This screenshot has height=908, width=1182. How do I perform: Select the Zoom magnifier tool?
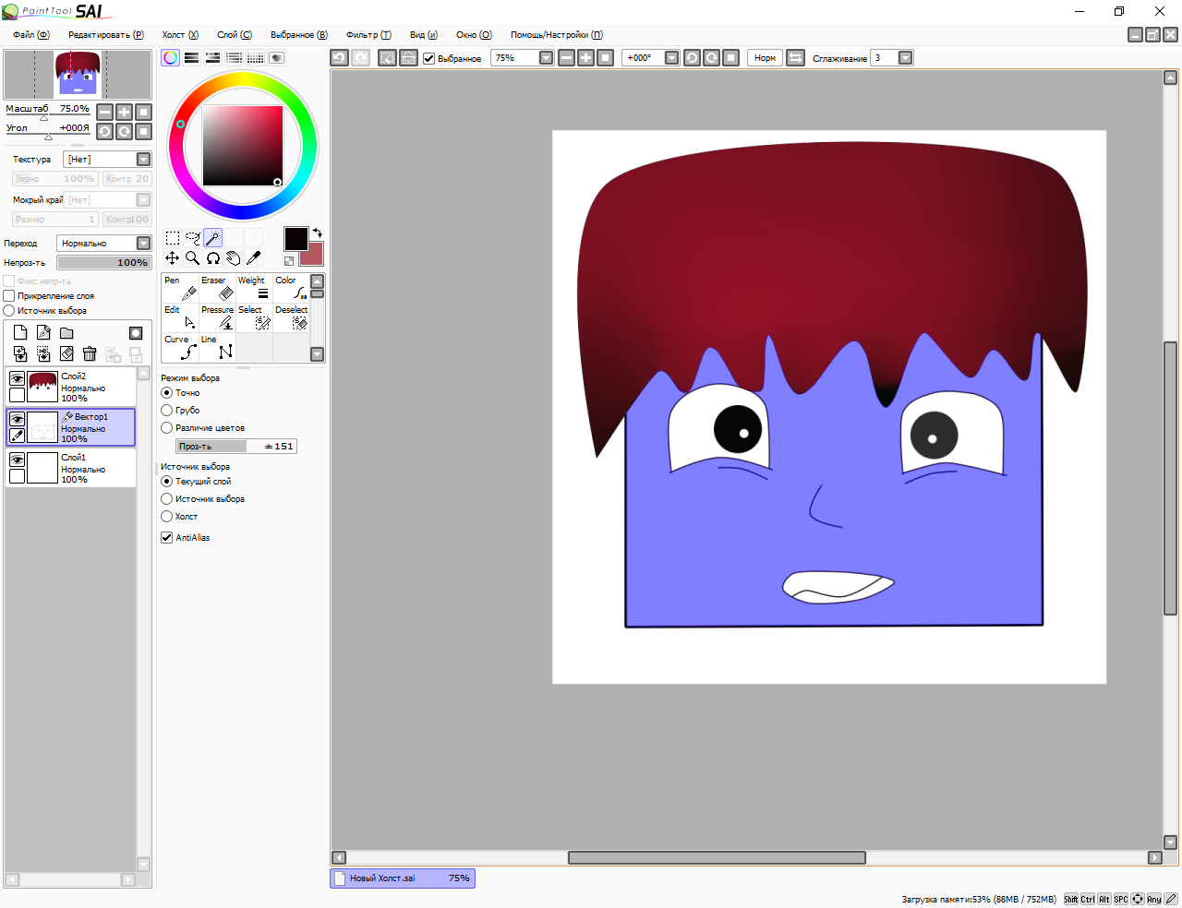click(193, 258)
